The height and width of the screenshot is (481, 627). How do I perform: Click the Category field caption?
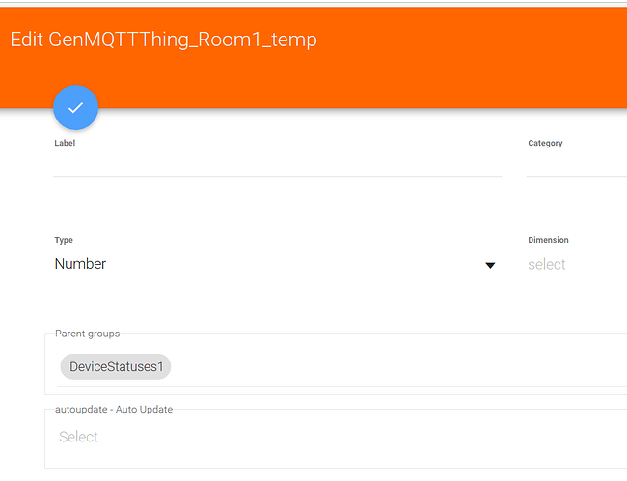(545, 143)
